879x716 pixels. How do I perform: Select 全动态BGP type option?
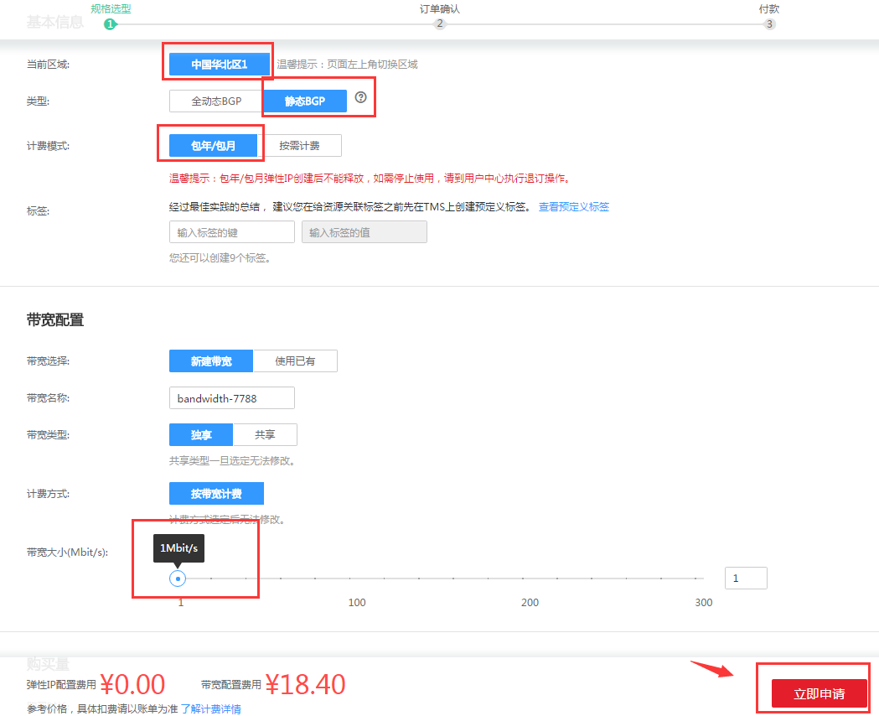pyautogui.click(x=216, y=101)
